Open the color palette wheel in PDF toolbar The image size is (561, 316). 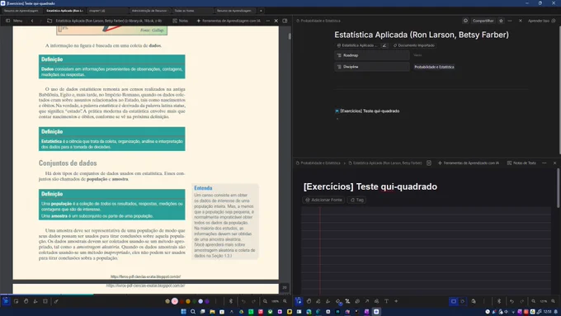167,301
